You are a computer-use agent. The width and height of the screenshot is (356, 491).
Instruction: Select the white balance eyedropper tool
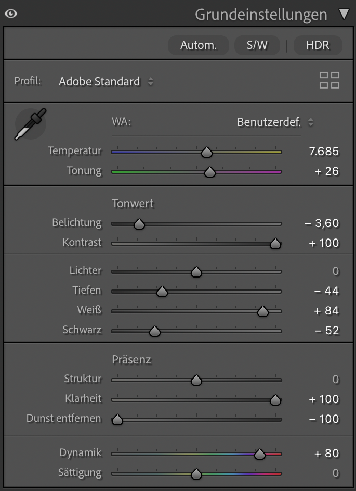[x=30, y=124]
